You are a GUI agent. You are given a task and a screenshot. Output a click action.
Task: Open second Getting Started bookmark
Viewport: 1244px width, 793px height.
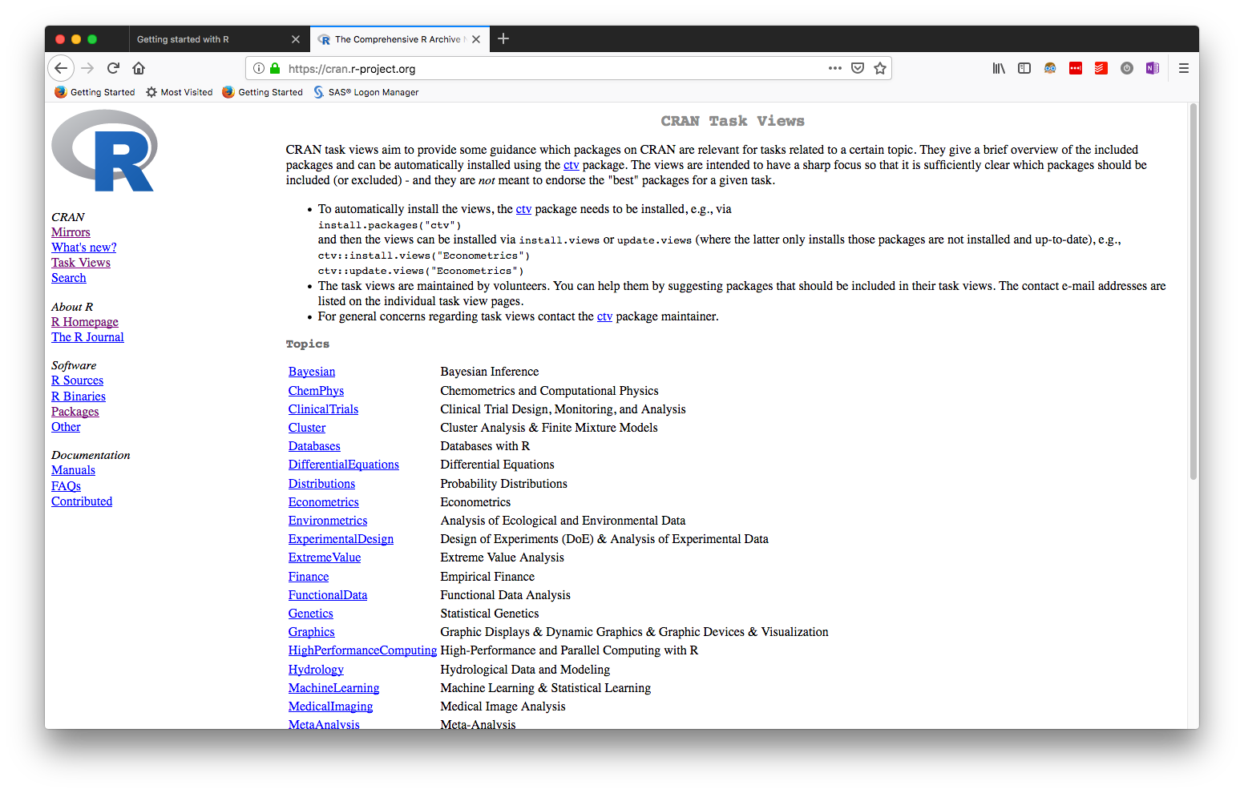(263, 92)
